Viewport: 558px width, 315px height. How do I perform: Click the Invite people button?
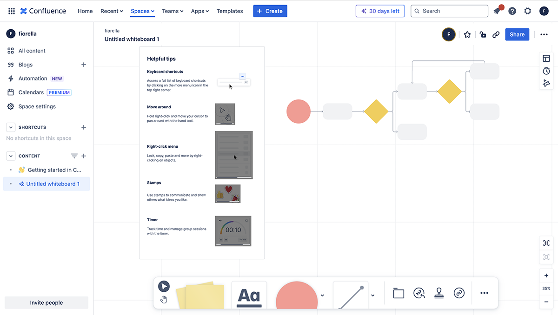tap(46, 302)
